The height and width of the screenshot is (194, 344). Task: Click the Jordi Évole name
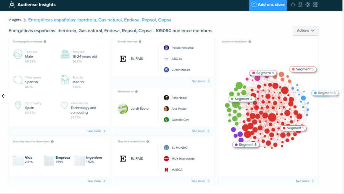[x=139, y=109]
